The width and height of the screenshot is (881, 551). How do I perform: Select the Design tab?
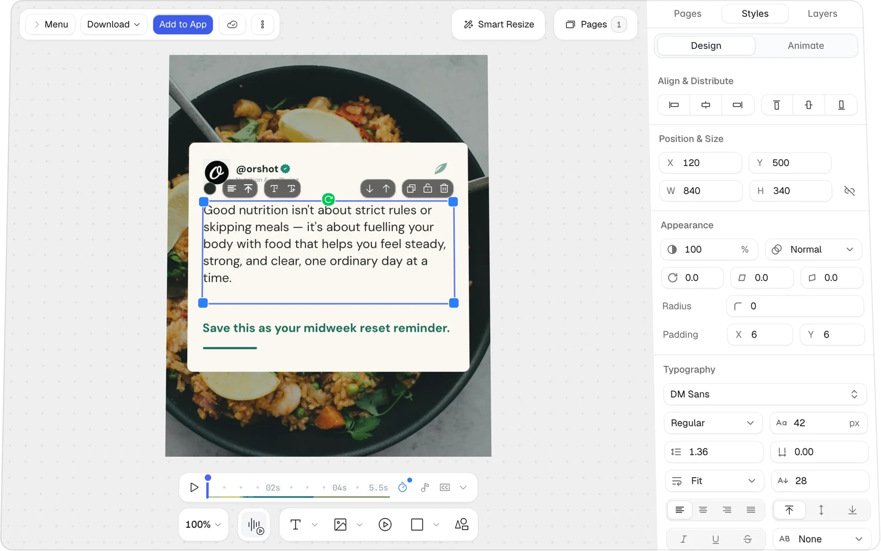click(x=706, y=46)
